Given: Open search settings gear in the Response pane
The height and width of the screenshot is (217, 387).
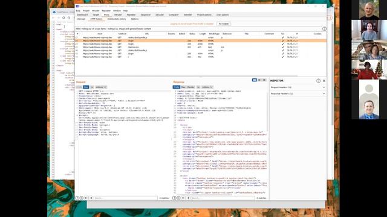Looking at the screenshot, I should (x=179, y=198).
